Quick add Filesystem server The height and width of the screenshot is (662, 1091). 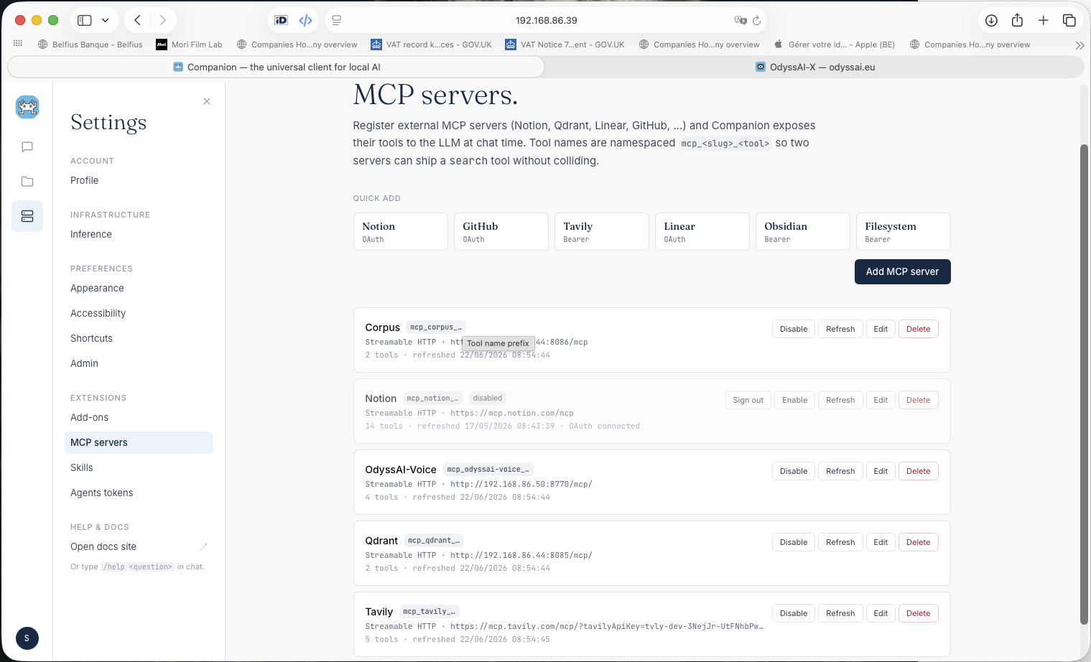click(903, 231)
